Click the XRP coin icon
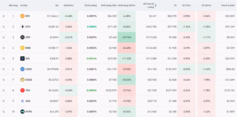237x117 pixels. click(22, 37)
